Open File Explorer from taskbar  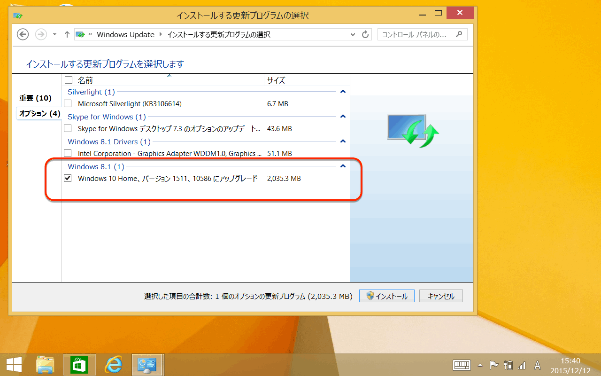coord(46,365)
